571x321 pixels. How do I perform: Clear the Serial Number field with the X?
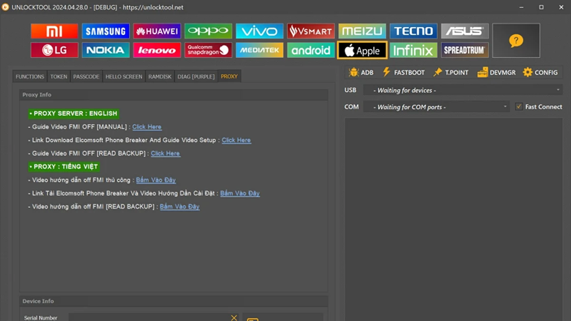(234, 318)
